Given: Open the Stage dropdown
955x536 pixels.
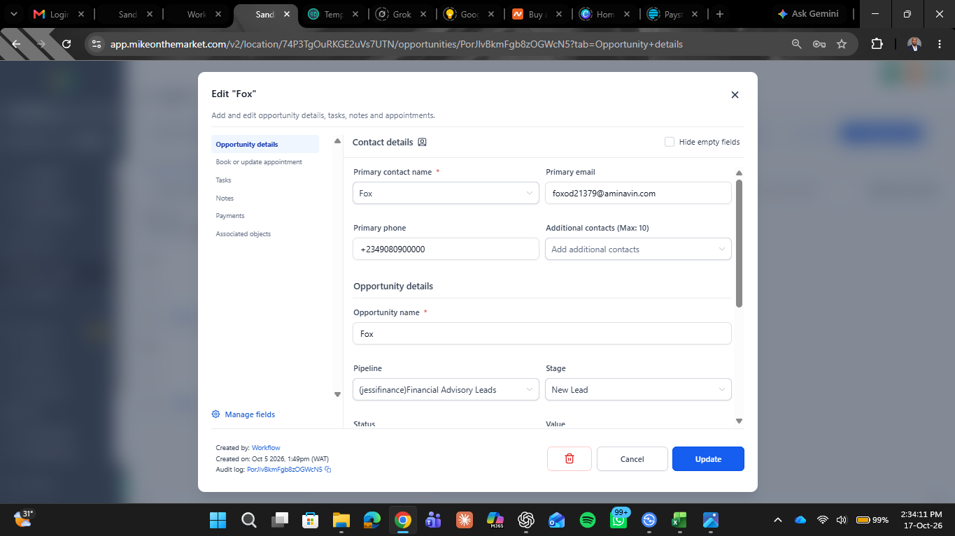Looking at the screenshot, I should 638,390.
